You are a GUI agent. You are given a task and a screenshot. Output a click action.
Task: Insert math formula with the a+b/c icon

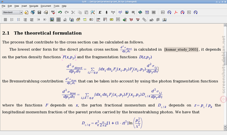click(x=120, y=12)
